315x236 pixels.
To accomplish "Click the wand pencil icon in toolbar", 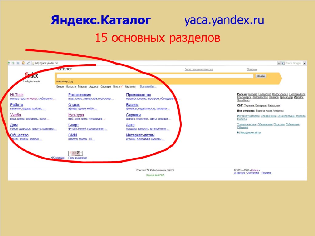I will 28,63.
